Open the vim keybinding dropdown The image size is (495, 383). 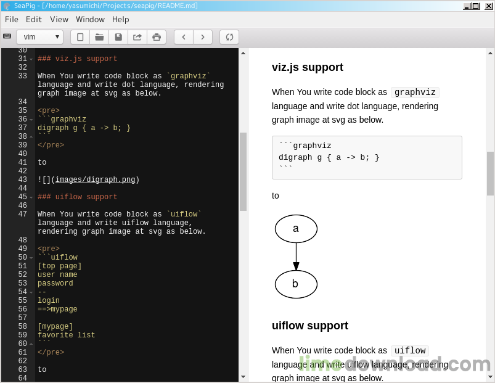click(40, 37)
